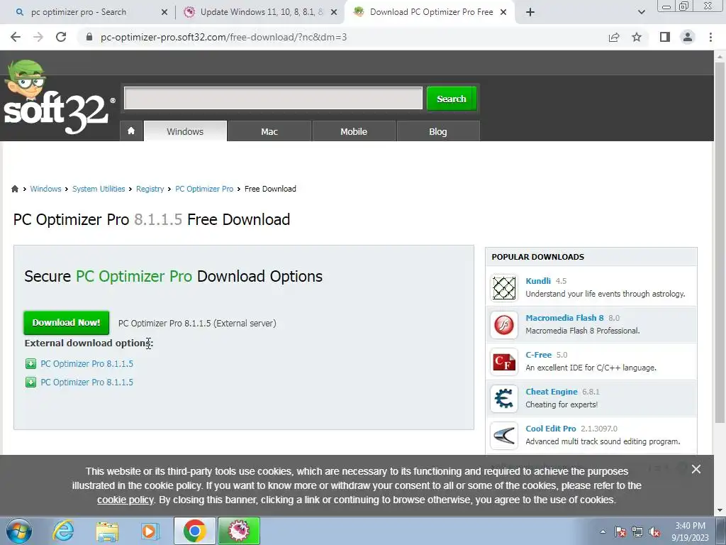Open Chrome three-dot menu

(x=710, y=37)
